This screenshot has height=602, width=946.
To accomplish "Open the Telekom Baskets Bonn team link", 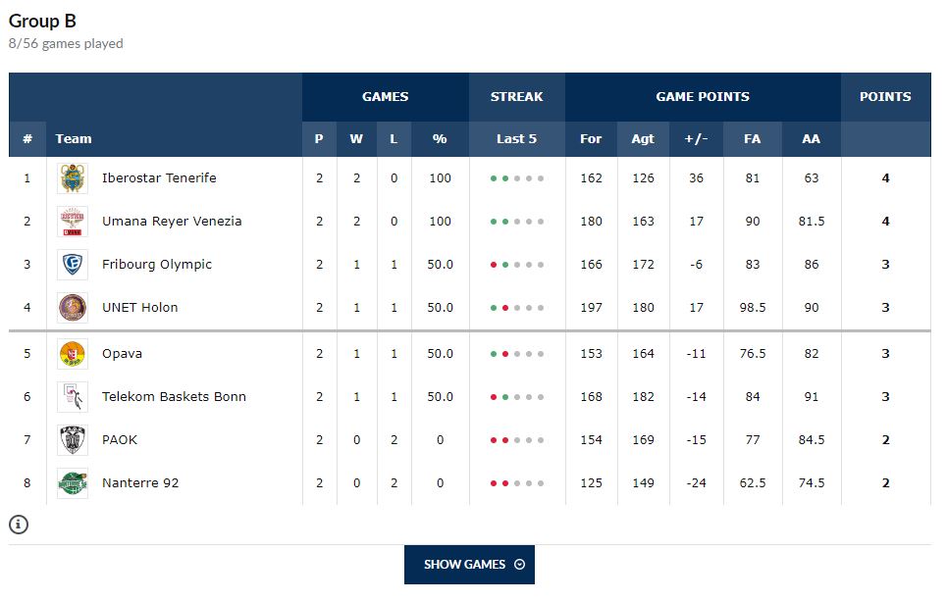I will [174, 397].
